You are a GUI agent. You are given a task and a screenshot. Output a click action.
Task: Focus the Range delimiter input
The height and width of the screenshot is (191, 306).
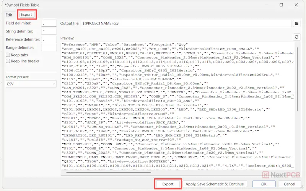click(49, 47)
